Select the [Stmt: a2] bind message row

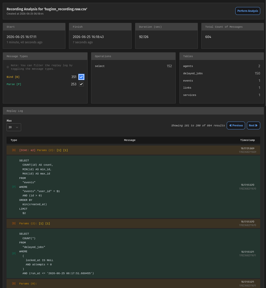pyautogui.click(x=133, y=150)
